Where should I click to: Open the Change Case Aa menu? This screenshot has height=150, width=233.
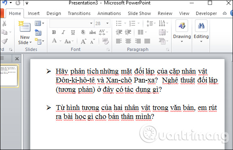[x=69, y=41]
